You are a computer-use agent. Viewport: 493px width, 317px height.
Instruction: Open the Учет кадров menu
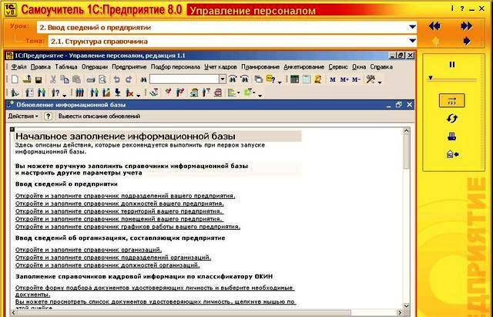point(220,67)
